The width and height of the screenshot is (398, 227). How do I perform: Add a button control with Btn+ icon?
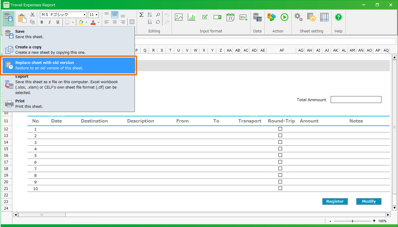[243, 17]
